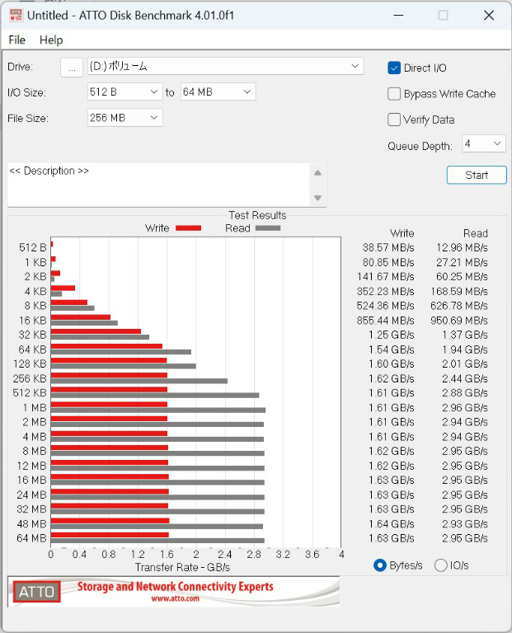Select the IO/s radio button
The width and height of the screenshot is (512, 633).
pos(441,565)
